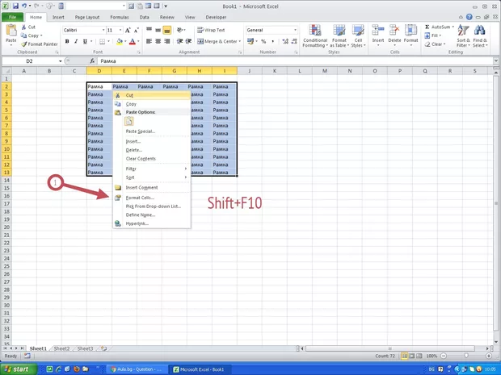Toggle Wrap Text for selected cells

[x=211, y=30]
